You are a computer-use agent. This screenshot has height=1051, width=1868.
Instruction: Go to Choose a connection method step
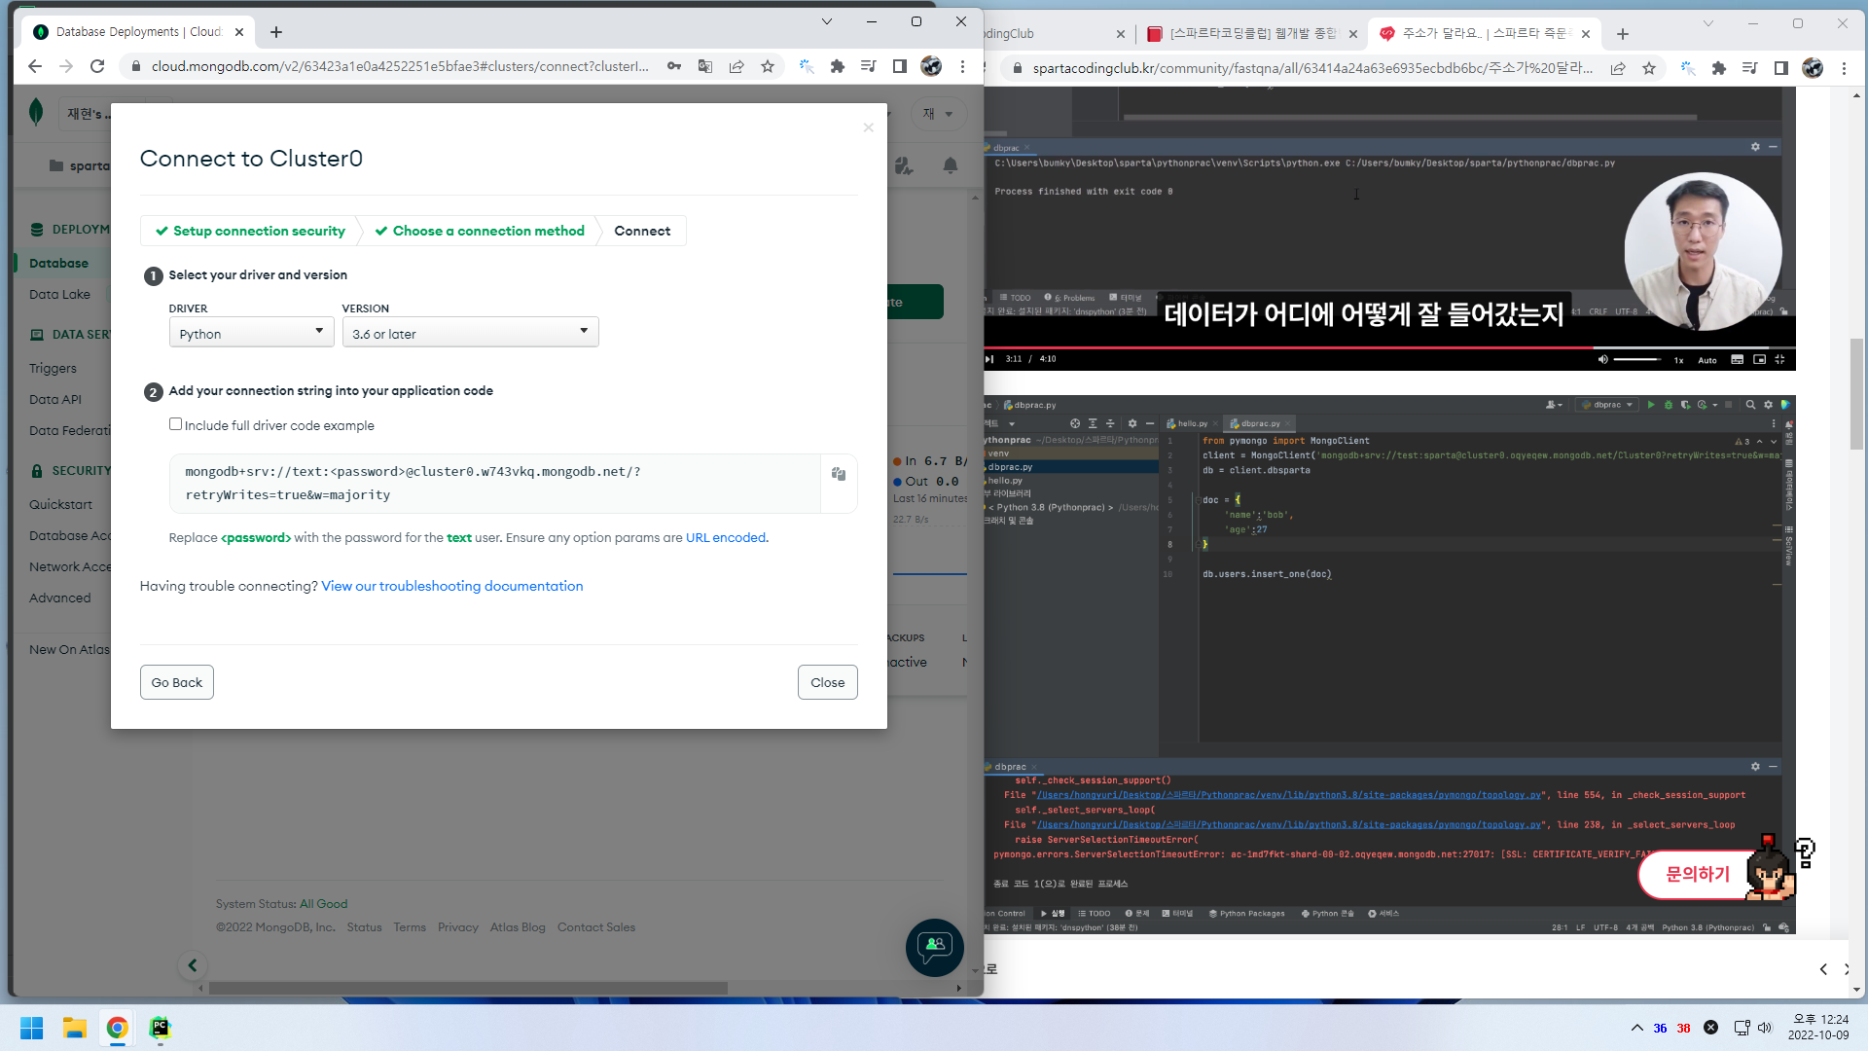coord(480,231)
